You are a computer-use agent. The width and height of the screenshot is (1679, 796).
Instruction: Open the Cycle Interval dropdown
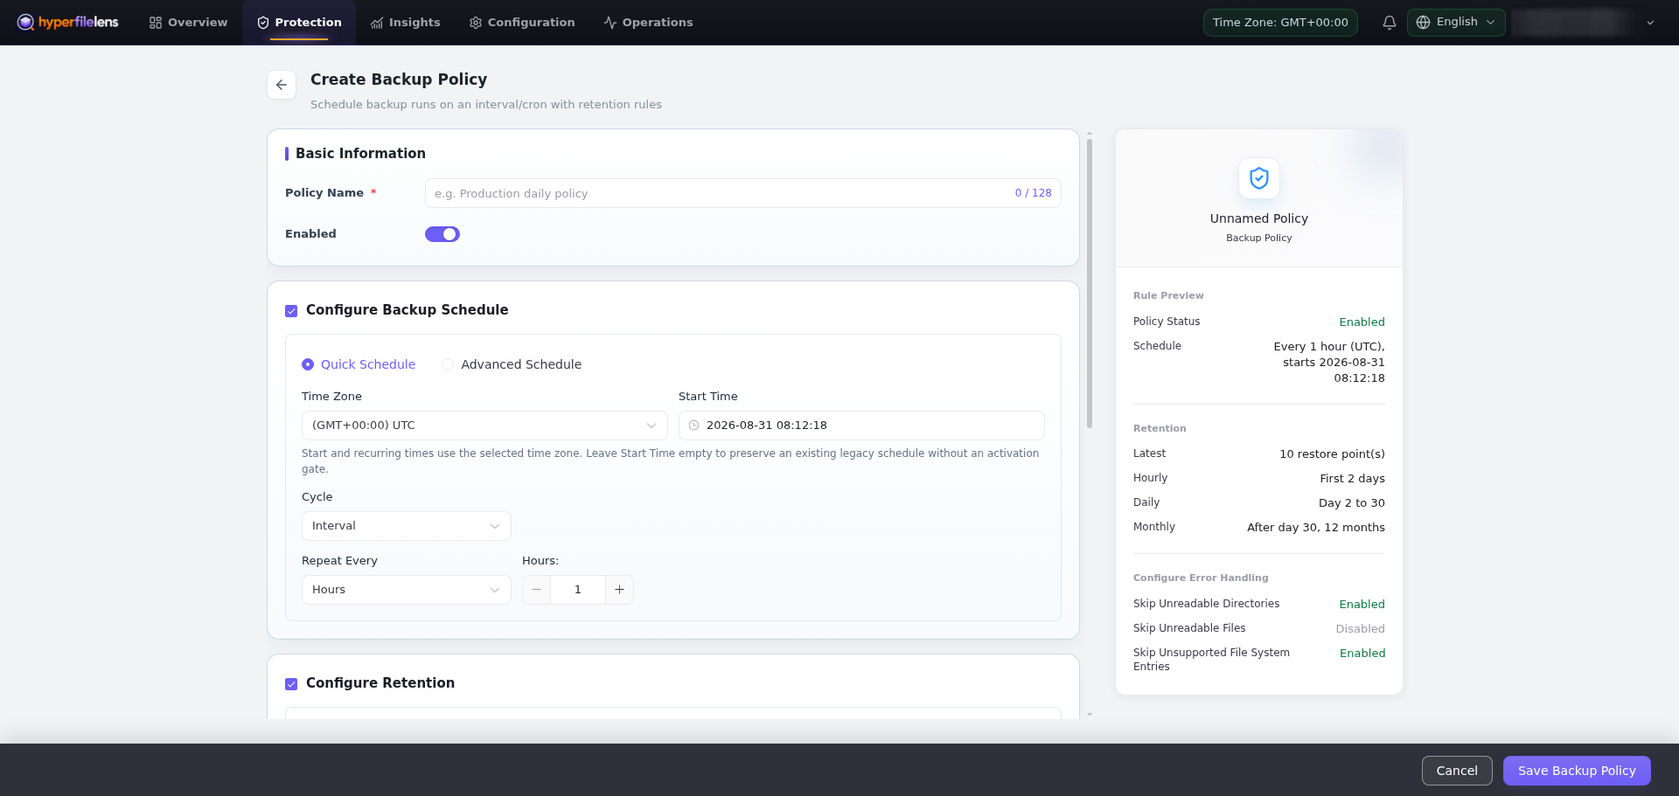(x=407, y=526)
